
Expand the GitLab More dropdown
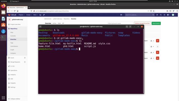(36, 15)
